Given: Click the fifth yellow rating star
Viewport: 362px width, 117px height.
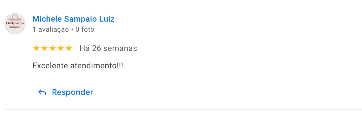Looking at the screenshot, I should pyautogui.click(x=69, y=48).
